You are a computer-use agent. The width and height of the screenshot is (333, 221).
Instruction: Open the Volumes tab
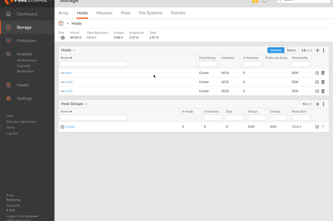[104, 13]
